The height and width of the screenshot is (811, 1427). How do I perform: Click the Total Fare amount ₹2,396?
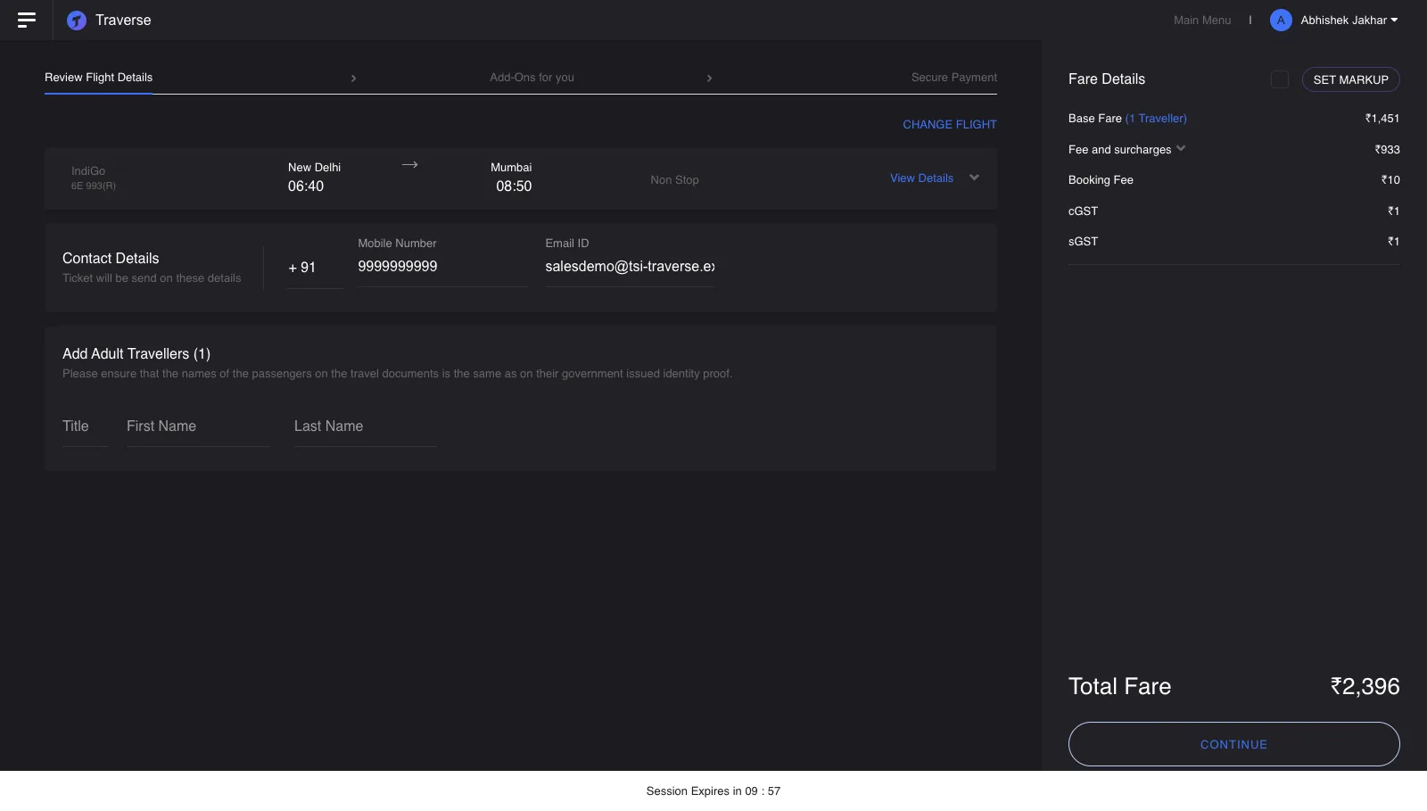[x=1365, y=686]
